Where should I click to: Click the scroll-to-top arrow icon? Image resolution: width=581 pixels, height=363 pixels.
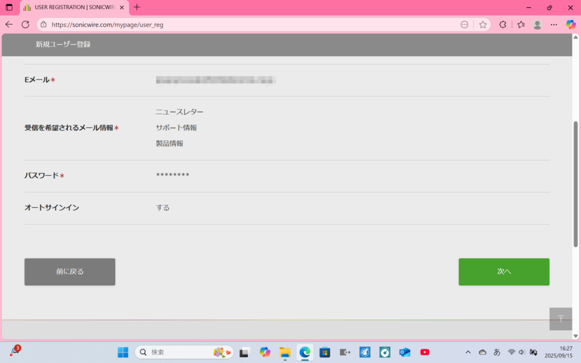pos(561,319)
